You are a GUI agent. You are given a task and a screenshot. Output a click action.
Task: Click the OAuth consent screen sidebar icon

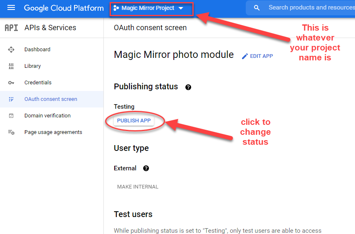point(11,99)
